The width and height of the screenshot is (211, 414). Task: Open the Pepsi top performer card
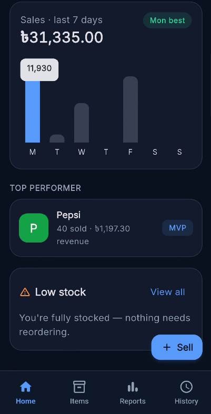click(106, 228)
